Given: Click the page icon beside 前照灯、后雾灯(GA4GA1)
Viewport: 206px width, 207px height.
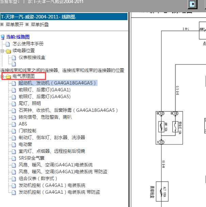Looking at the screenshot, I should [14, 90].
